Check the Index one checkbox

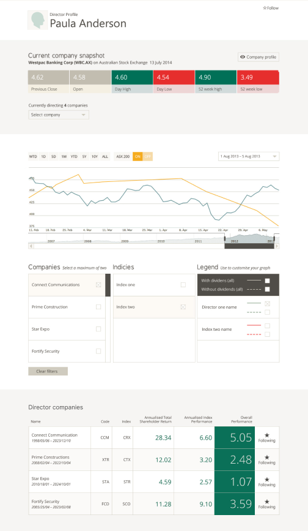click(183, 285)
